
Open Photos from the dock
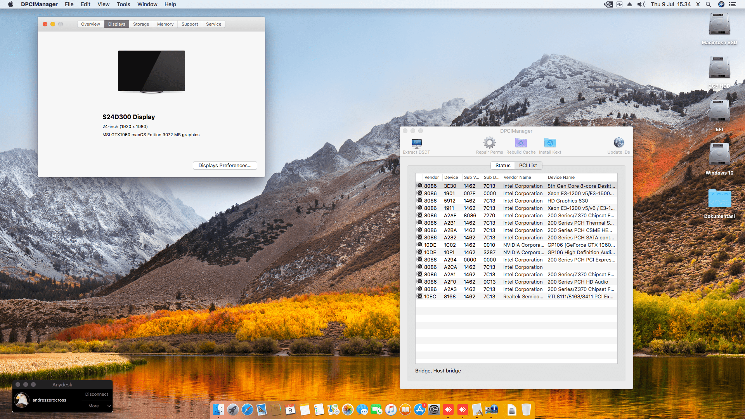click(x=348, y=409)
